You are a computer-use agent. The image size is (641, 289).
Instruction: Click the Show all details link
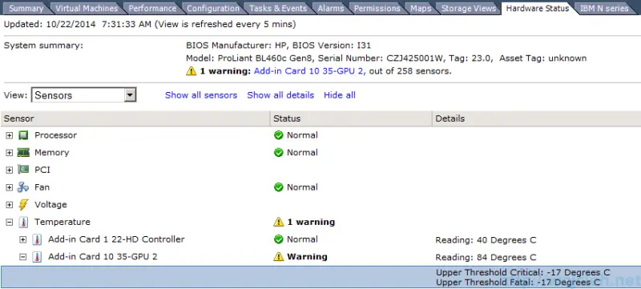point(280,95)
